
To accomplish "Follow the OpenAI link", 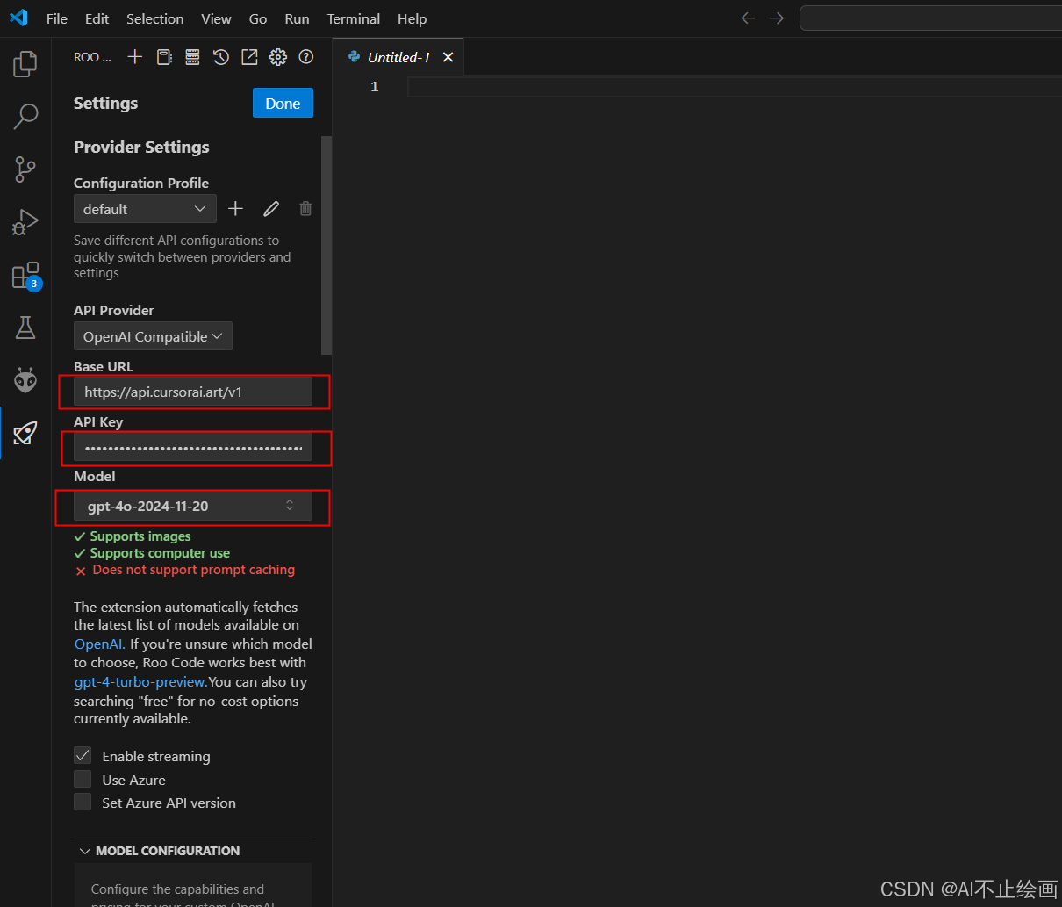I will tap(99, 644).
